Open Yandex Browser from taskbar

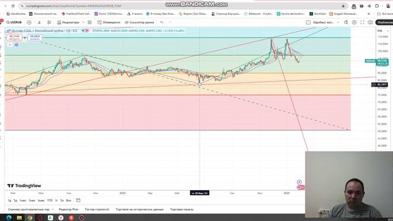click(61, 218)
